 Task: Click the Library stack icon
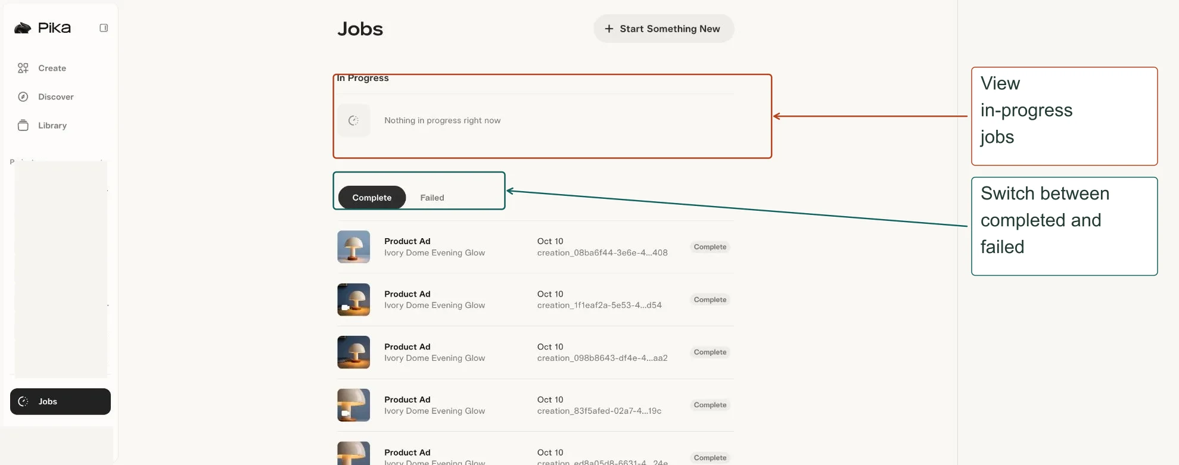(23, 126)
